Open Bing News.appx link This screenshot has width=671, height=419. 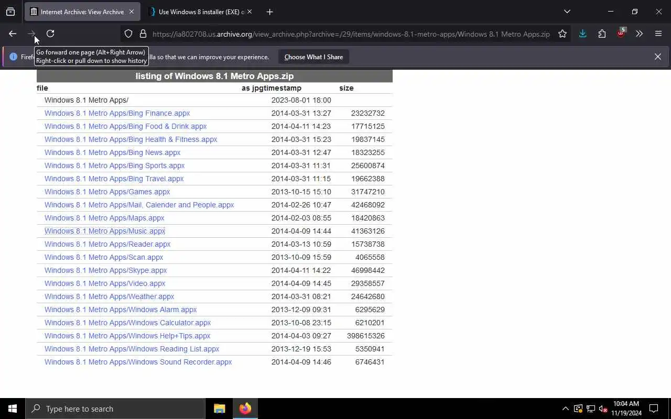click(x=112, y=152)
